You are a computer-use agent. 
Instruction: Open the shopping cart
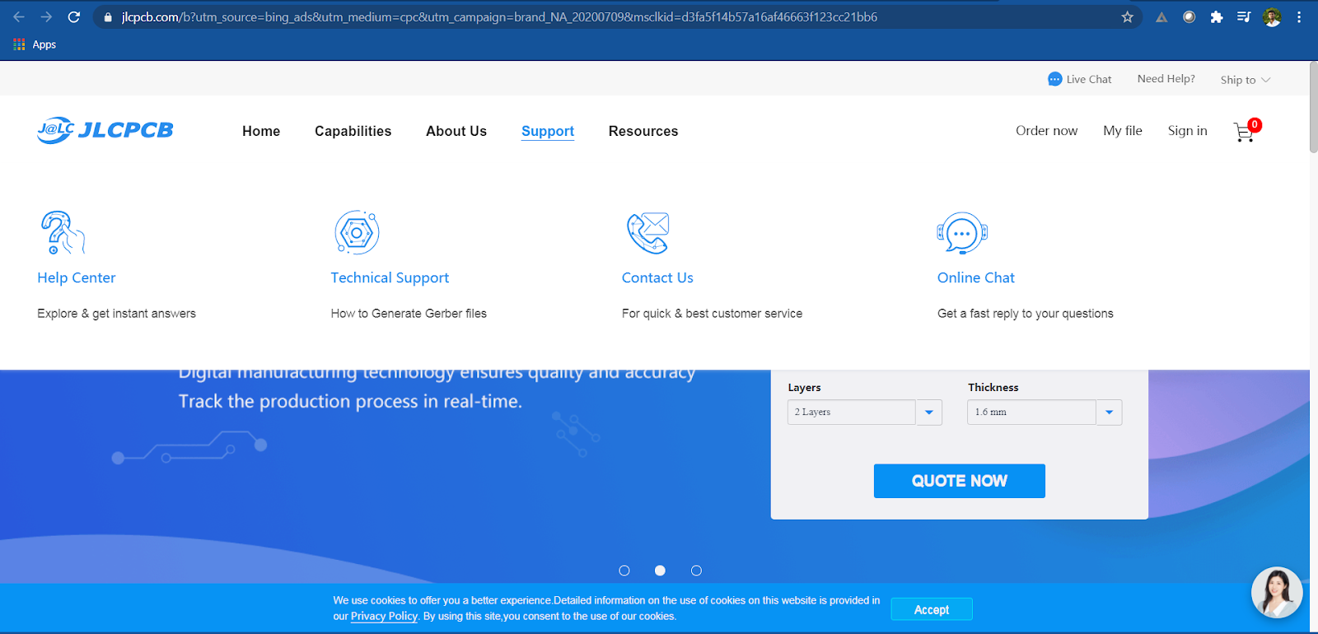(1246, 131)
